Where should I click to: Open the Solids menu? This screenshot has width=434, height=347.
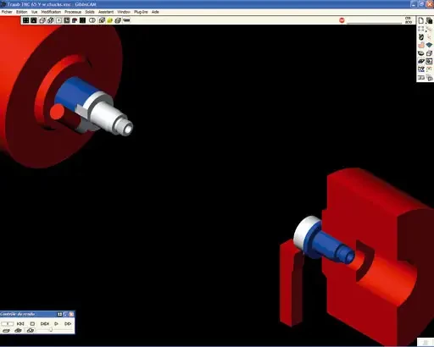coord(90,12)
